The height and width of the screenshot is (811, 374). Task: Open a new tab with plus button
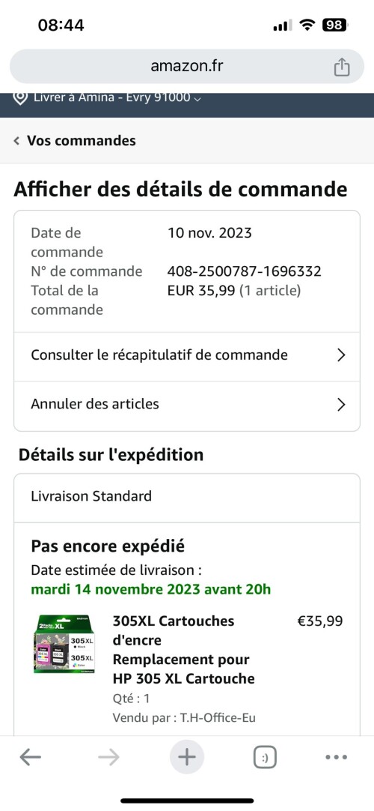coord(187,758)
